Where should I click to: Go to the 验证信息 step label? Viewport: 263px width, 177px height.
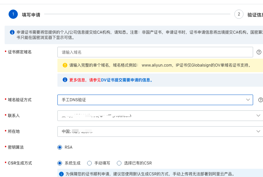tap(255, 15)
